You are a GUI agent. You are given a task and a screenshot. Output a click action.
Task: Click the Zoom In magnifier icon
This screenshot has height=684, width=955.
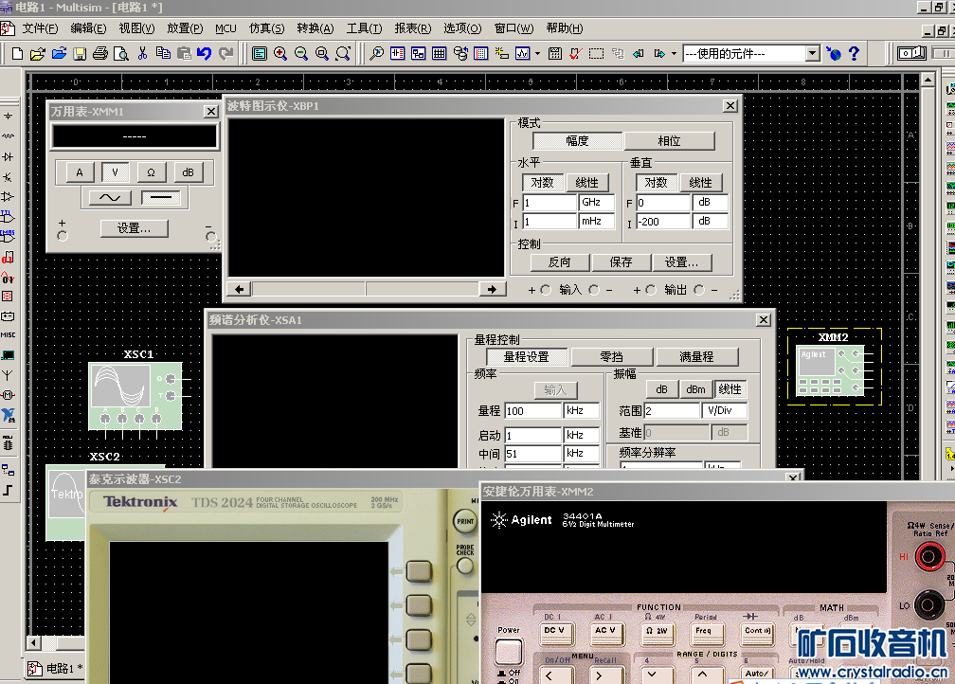(280, 54)
